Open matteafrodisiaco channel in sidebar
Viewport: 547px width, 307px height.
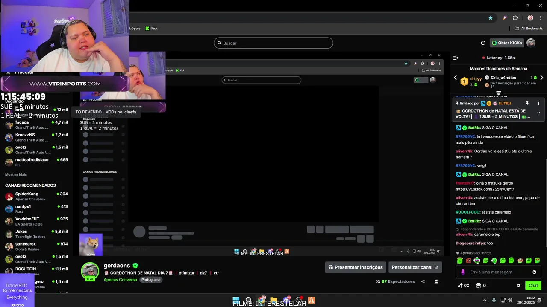pyautogui.click(x=36, y=162)
